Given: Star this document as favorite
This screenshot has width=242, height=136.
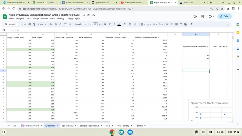Looking at the screenshot, I should pyautogui.click(x=84, y=15).
